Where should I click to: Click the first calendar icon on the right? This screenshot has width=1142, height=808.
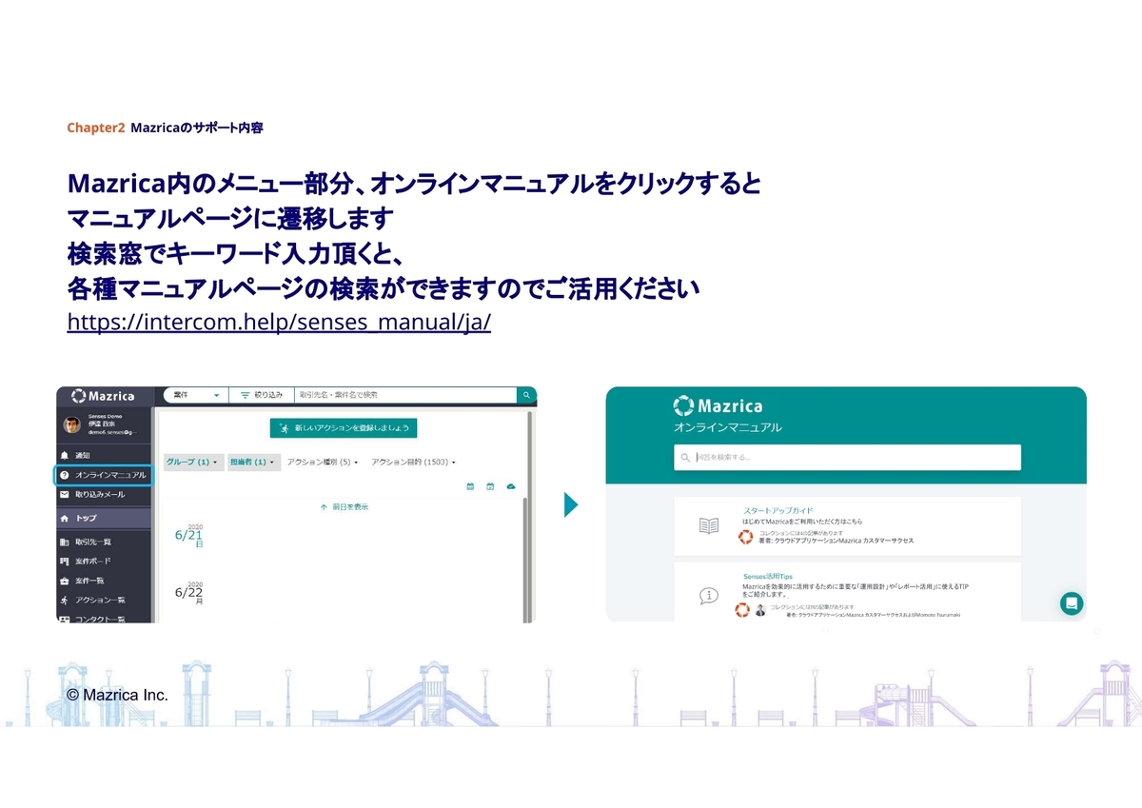pyautogui.click(x=470, y=486)
